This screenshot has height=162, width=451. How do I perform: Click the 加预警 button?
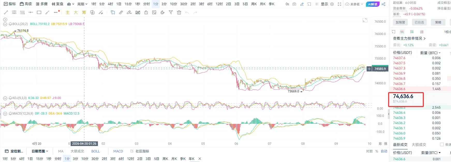[400, 22]
